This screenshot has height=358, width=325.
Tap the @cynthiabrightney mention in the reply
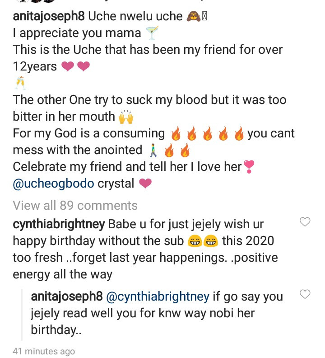(x=158, y=297)
